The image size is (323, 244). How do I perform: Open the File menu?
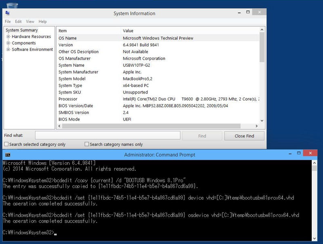coord(8,21)
